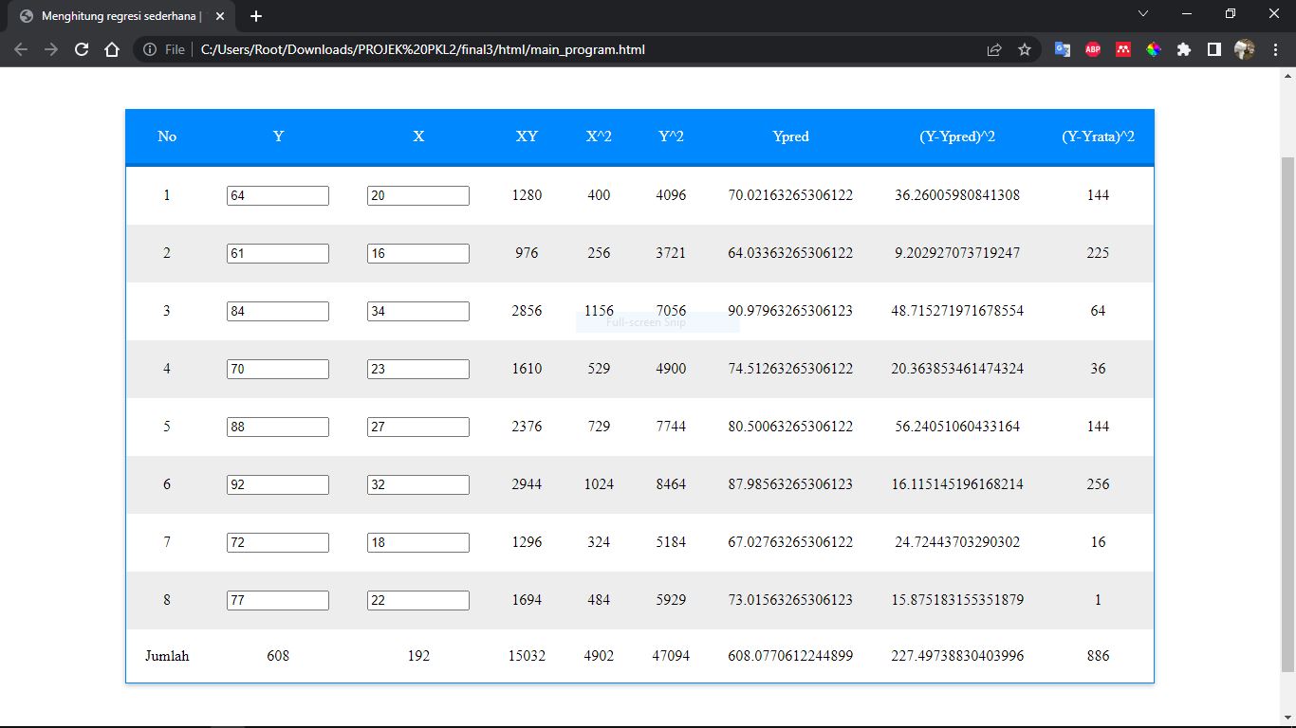Open the profile avatar menu
This screenshot has height=728, width=1296.
(x=1244, y=49)
